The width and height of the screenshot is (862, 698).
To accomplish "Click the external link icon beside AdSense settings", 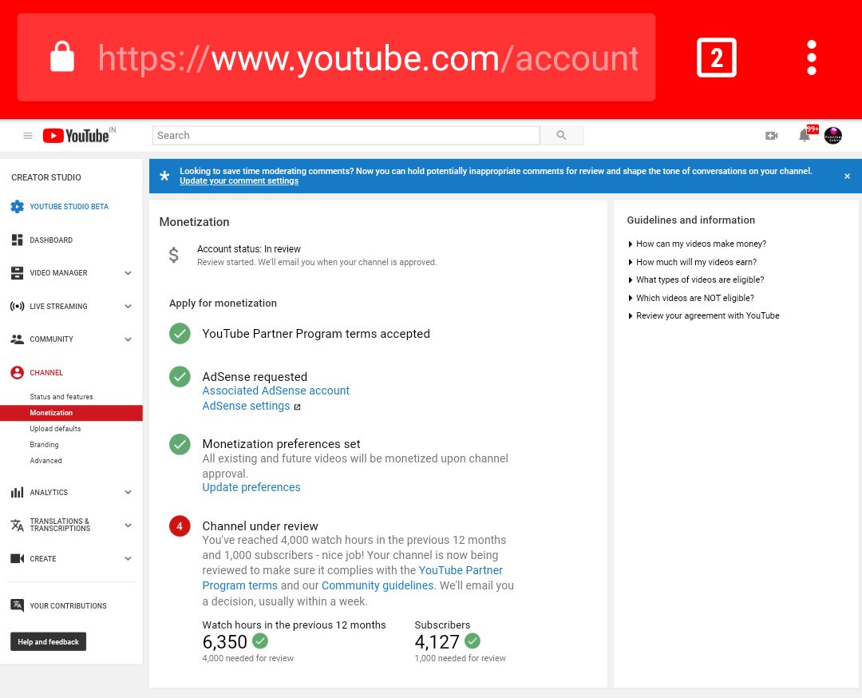I will 297,407.
